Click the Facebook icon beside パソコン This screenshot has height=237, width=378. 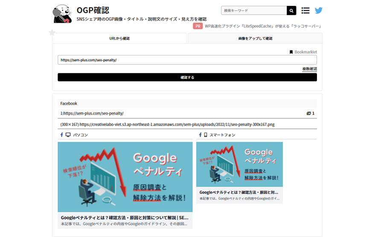[x=62, y=135]
